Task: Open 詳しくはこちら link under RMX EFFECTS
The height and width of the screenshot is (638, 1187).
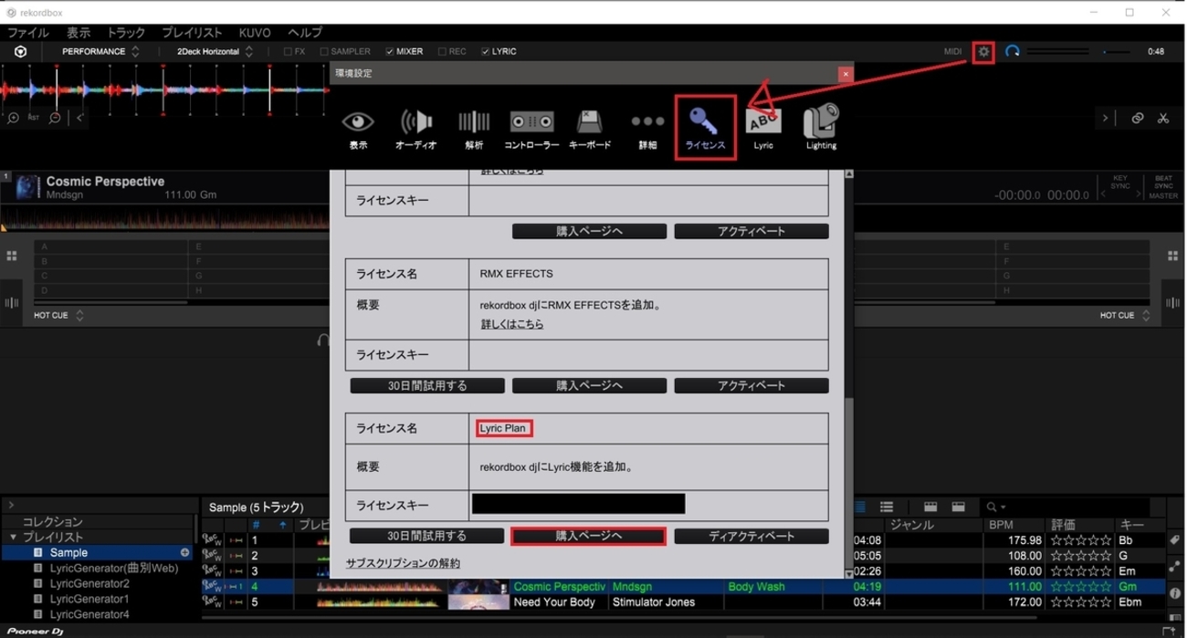Action: click(512, 324)
